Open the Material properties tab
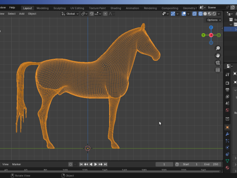Viewport: 237px width, 178px height. (x=228, y=168)
